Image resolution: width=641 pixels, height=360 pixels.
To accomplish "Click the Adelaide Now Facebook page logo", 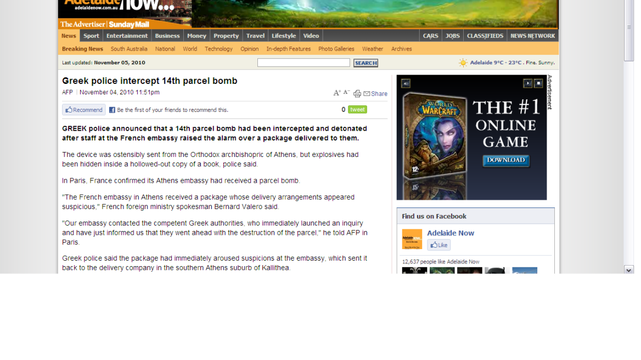I will coord(412,239).
